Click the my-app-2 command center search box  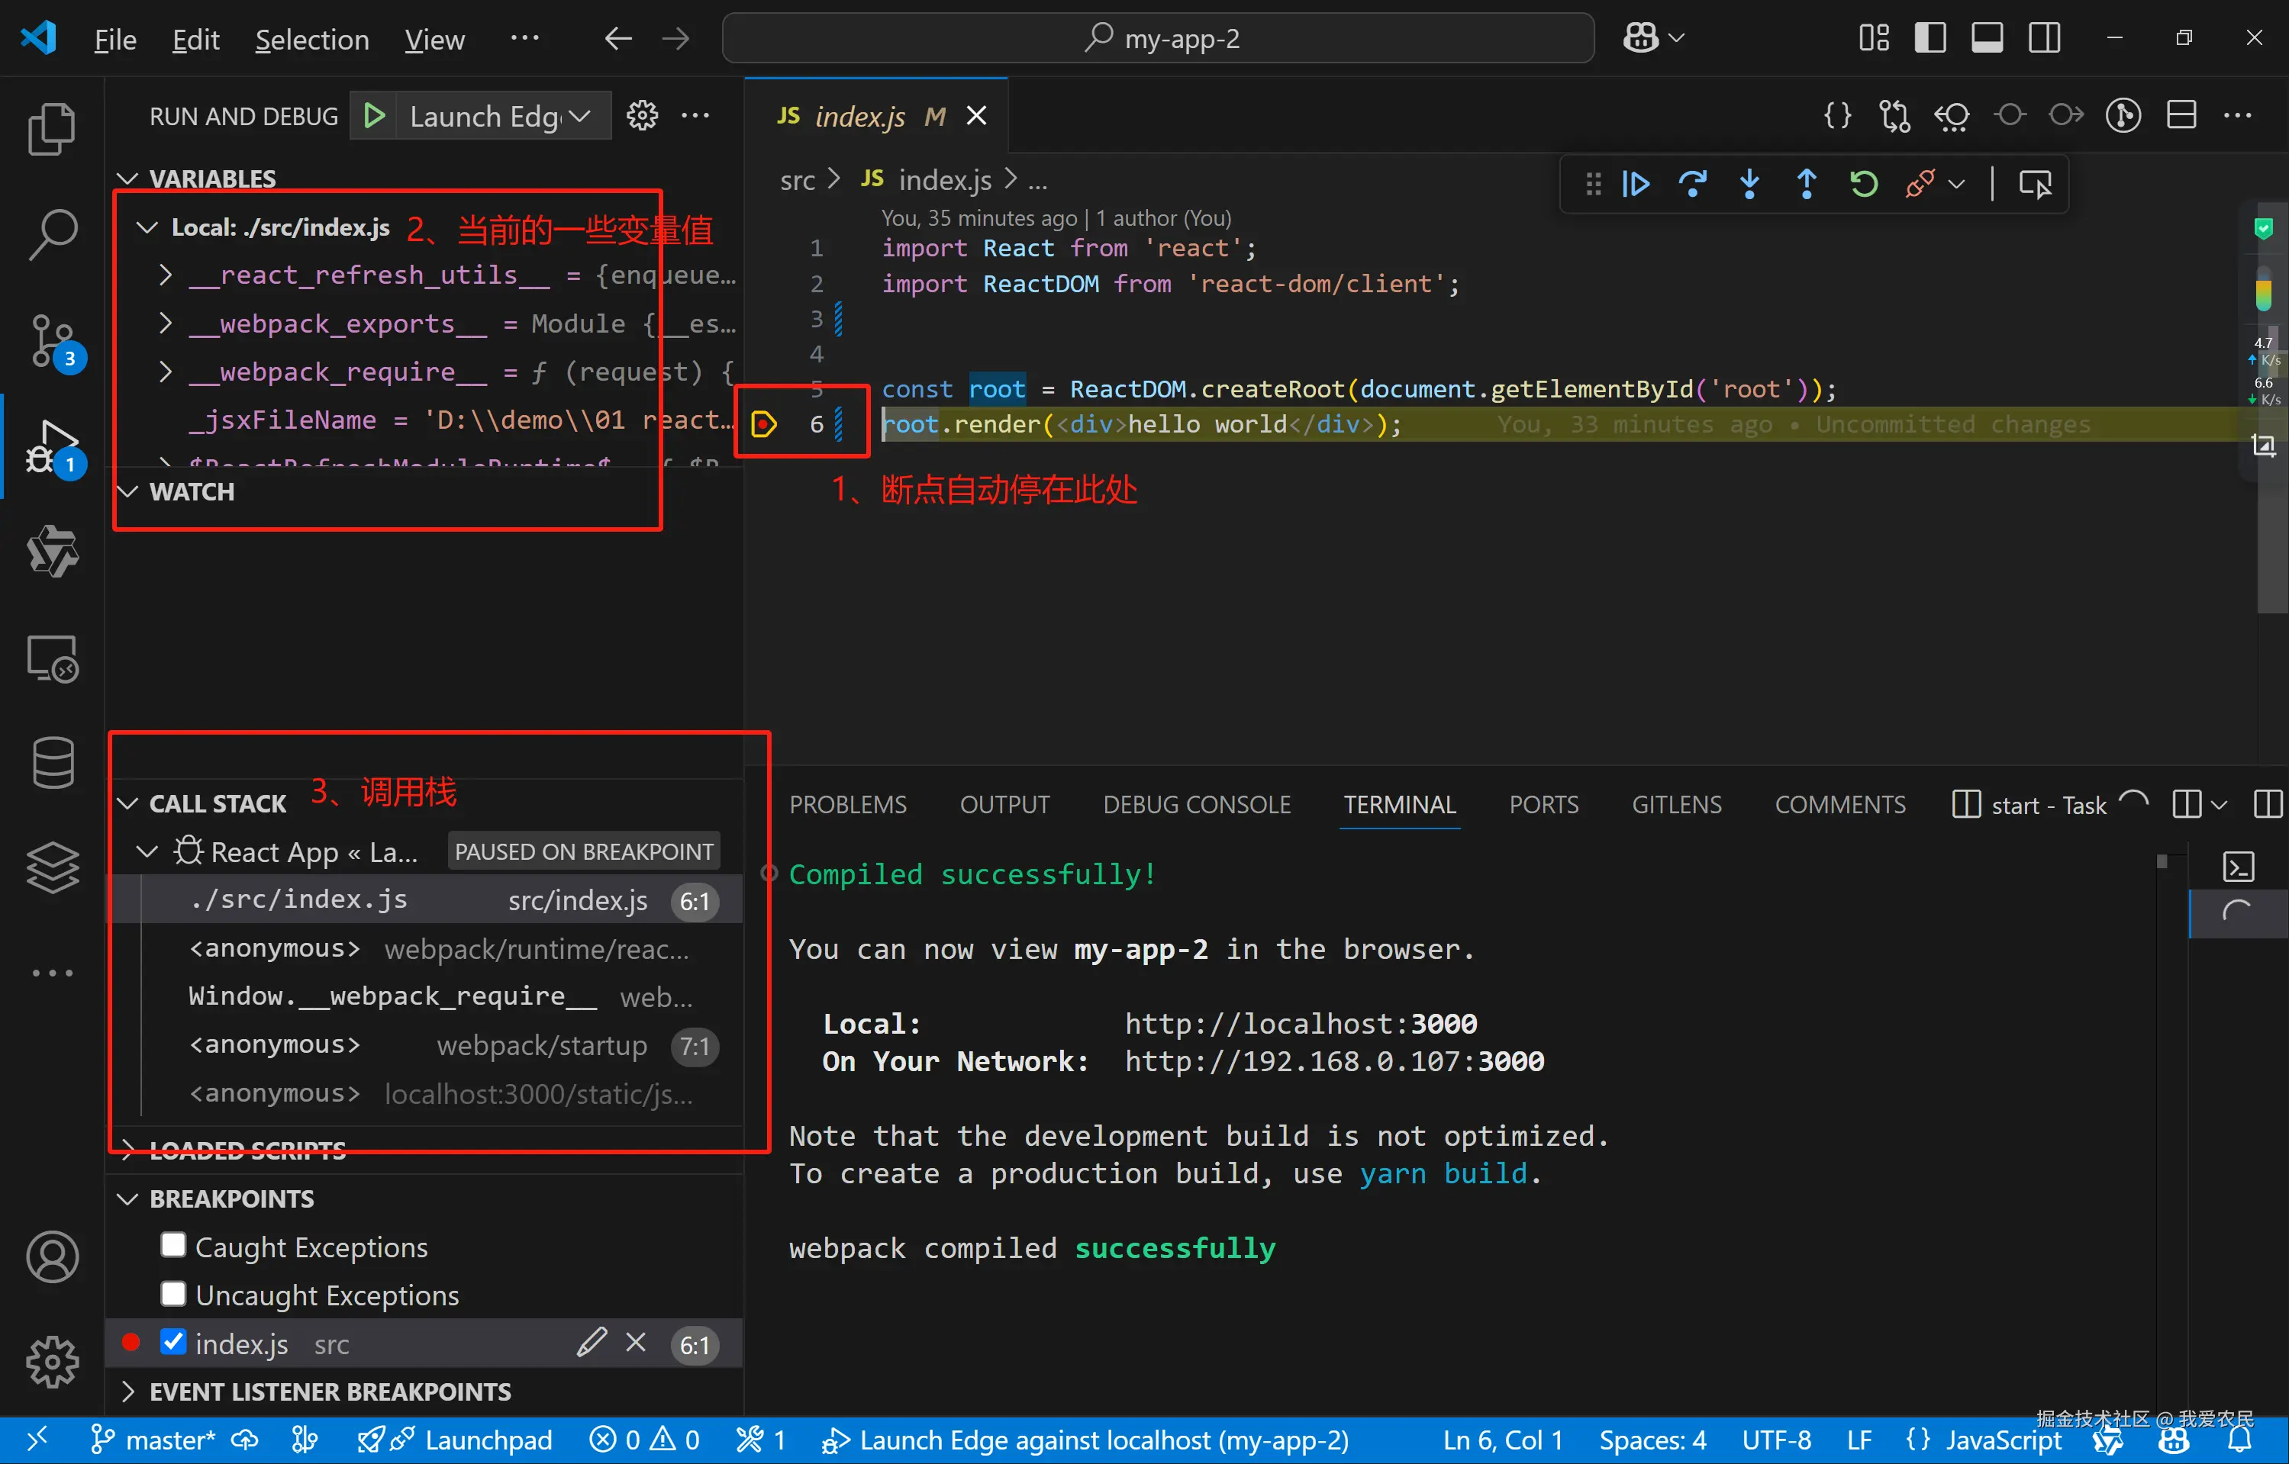tap(1159, 38)
